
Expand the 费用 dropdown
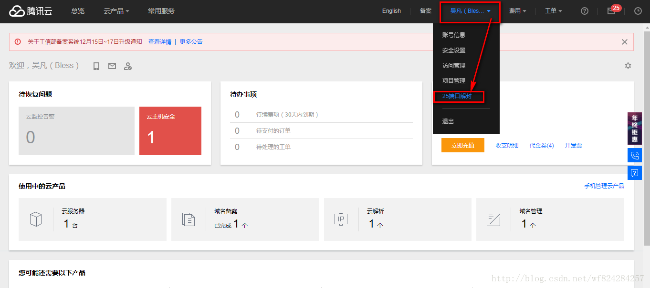[x=518, y=11]
